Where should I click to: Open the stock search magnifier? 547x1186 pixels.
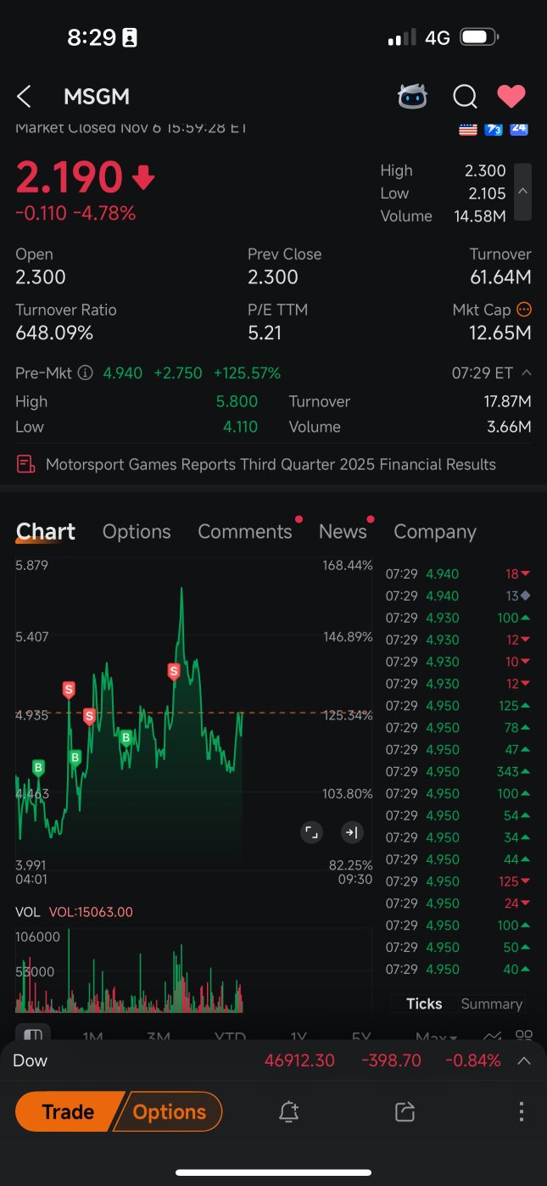coord(465,97)
